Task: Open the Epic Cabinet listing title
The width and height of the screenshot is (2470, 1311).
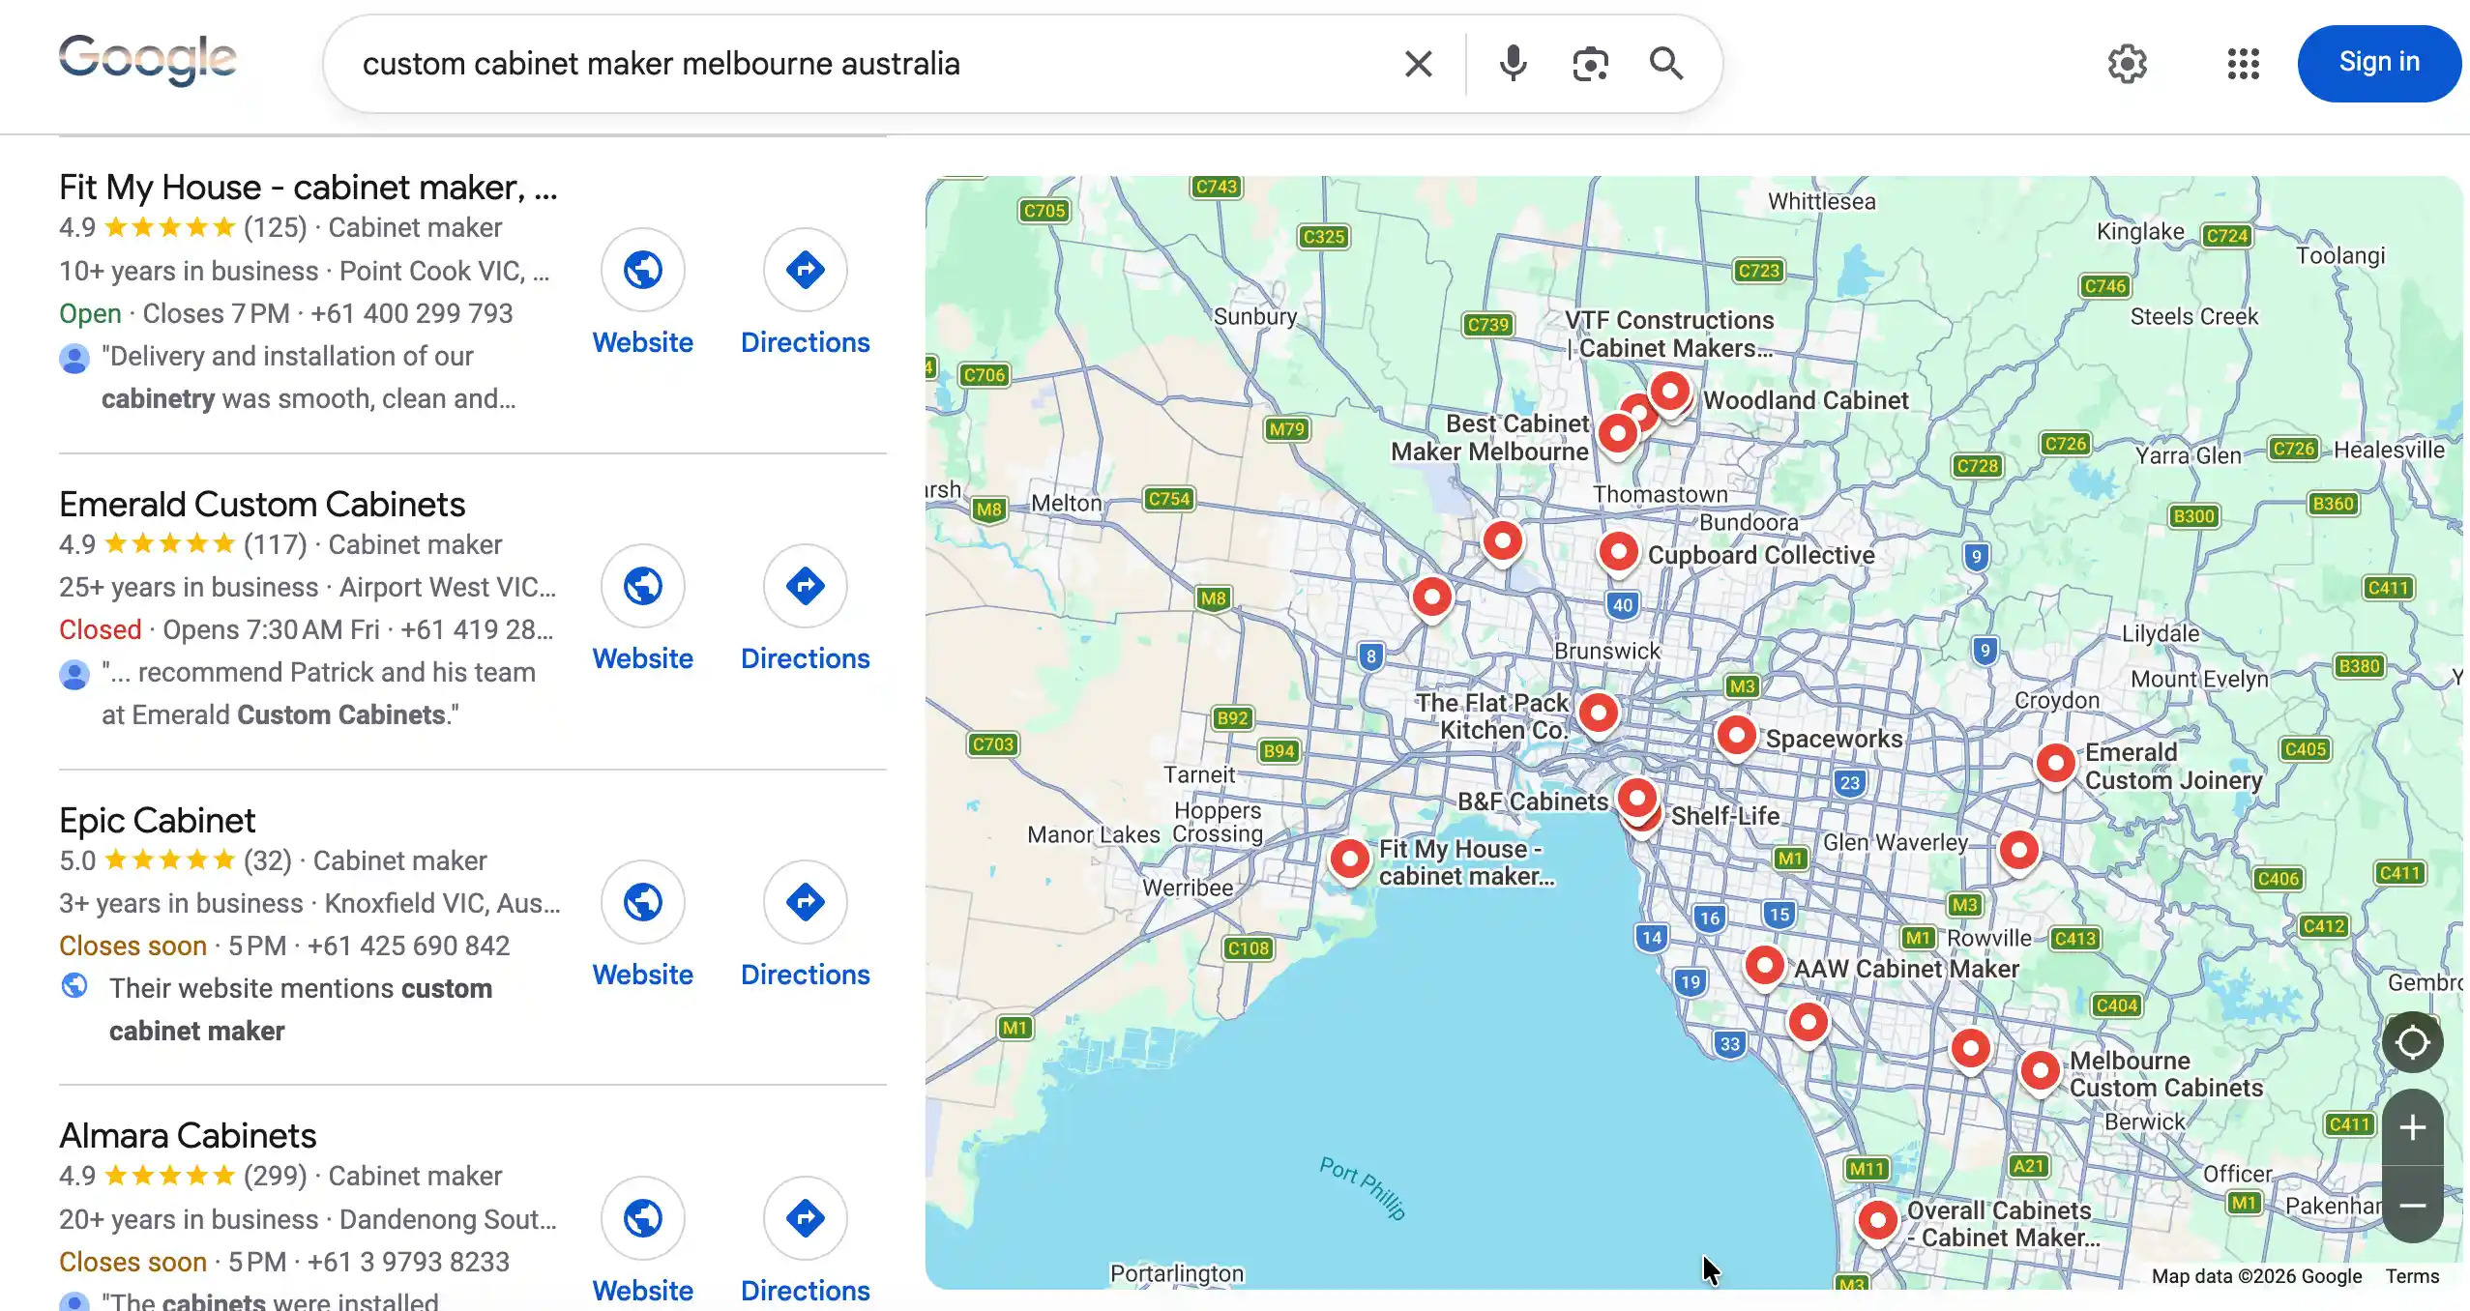Action: pos(157,820)
